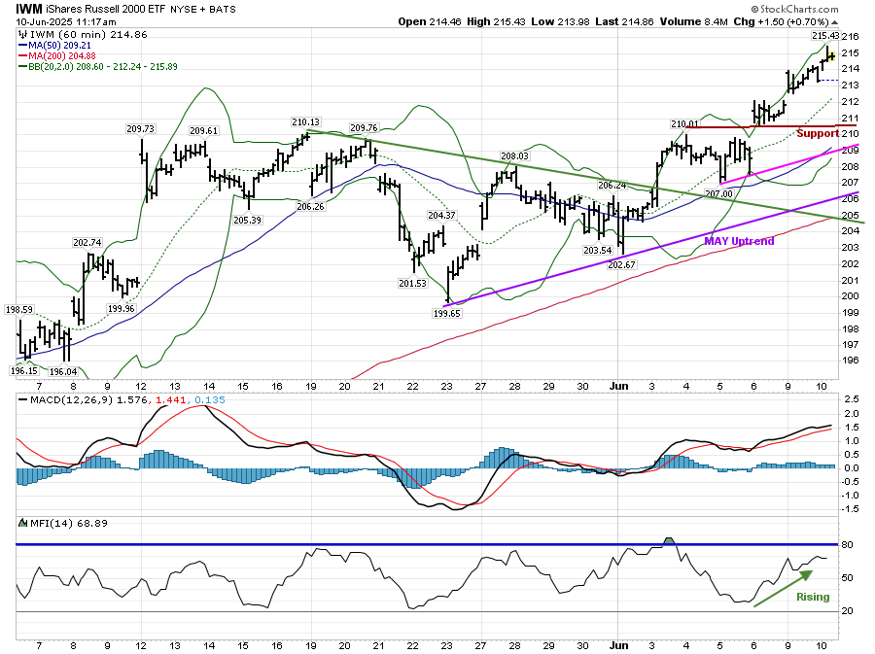The image size is (875, 654).
Task: Click the 198.59 price label
Action: (19, 309)
